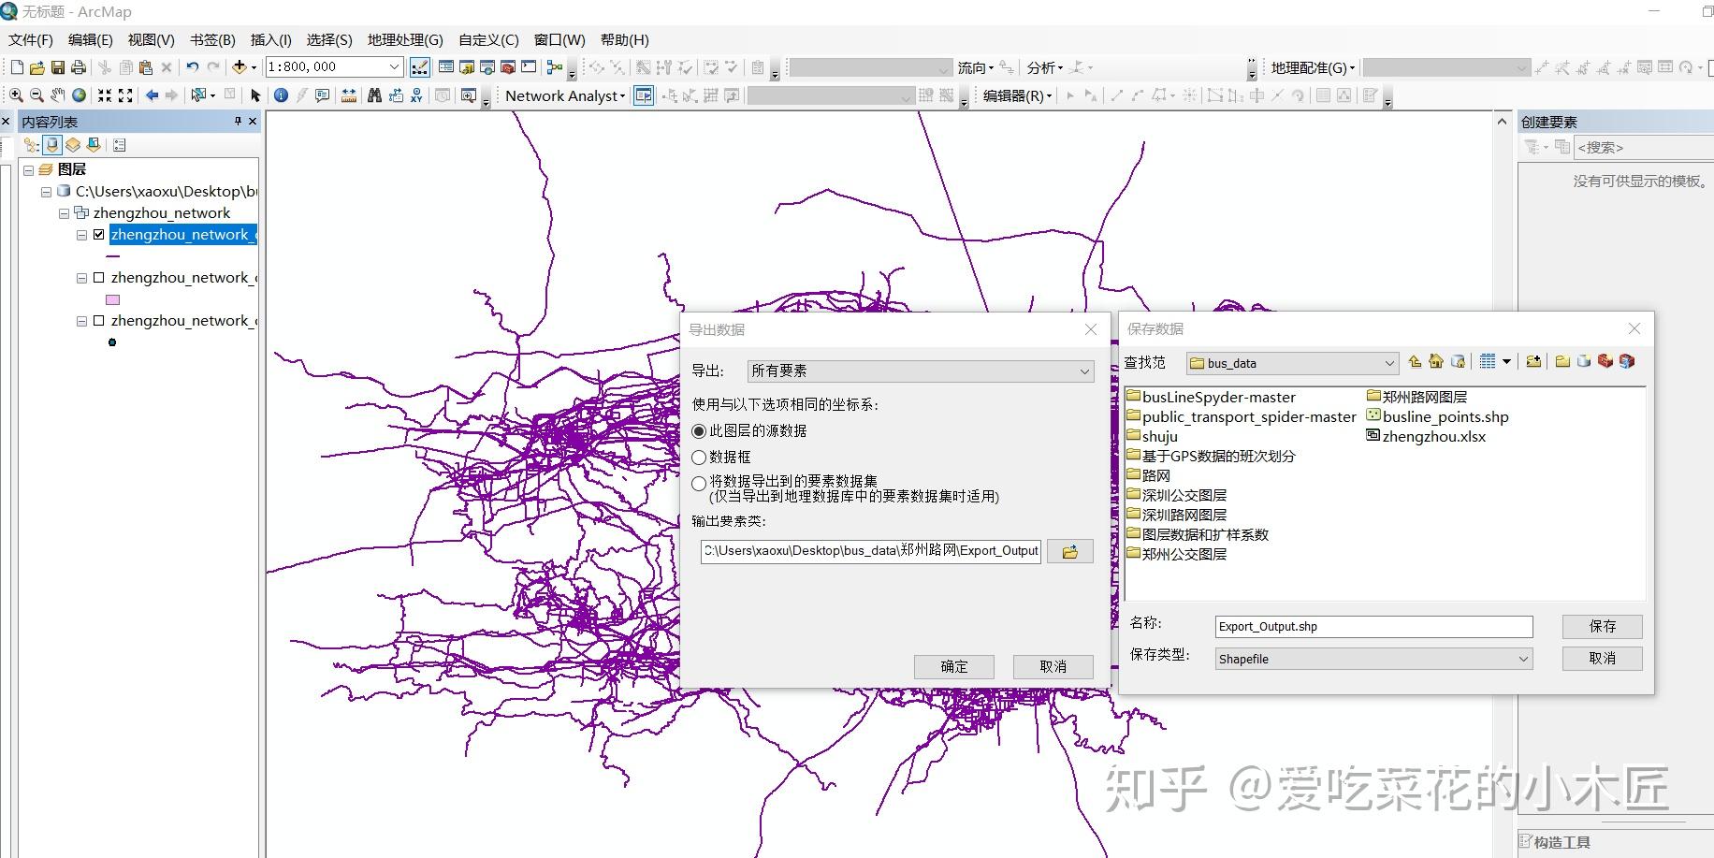Screen dimensions: 1714x858
Task: Click 保存 to save Export_Output.shp
Action: [1602, 626]
